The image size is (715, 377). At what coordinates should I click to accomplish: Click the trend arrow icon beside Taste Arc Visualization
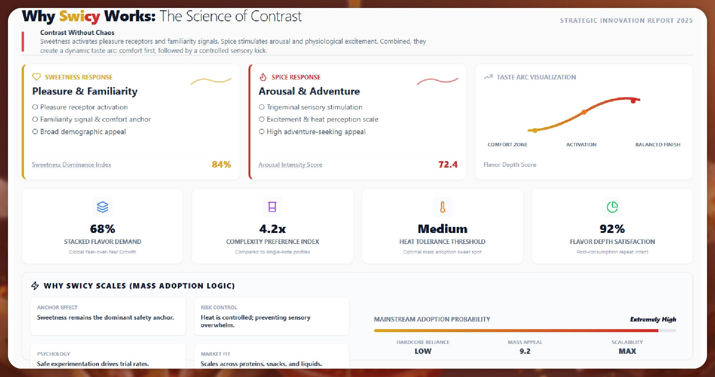tap(488, 77)
